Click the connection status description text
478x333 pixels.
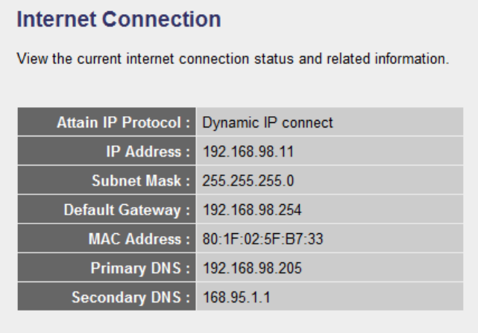(x=233, y=59)
